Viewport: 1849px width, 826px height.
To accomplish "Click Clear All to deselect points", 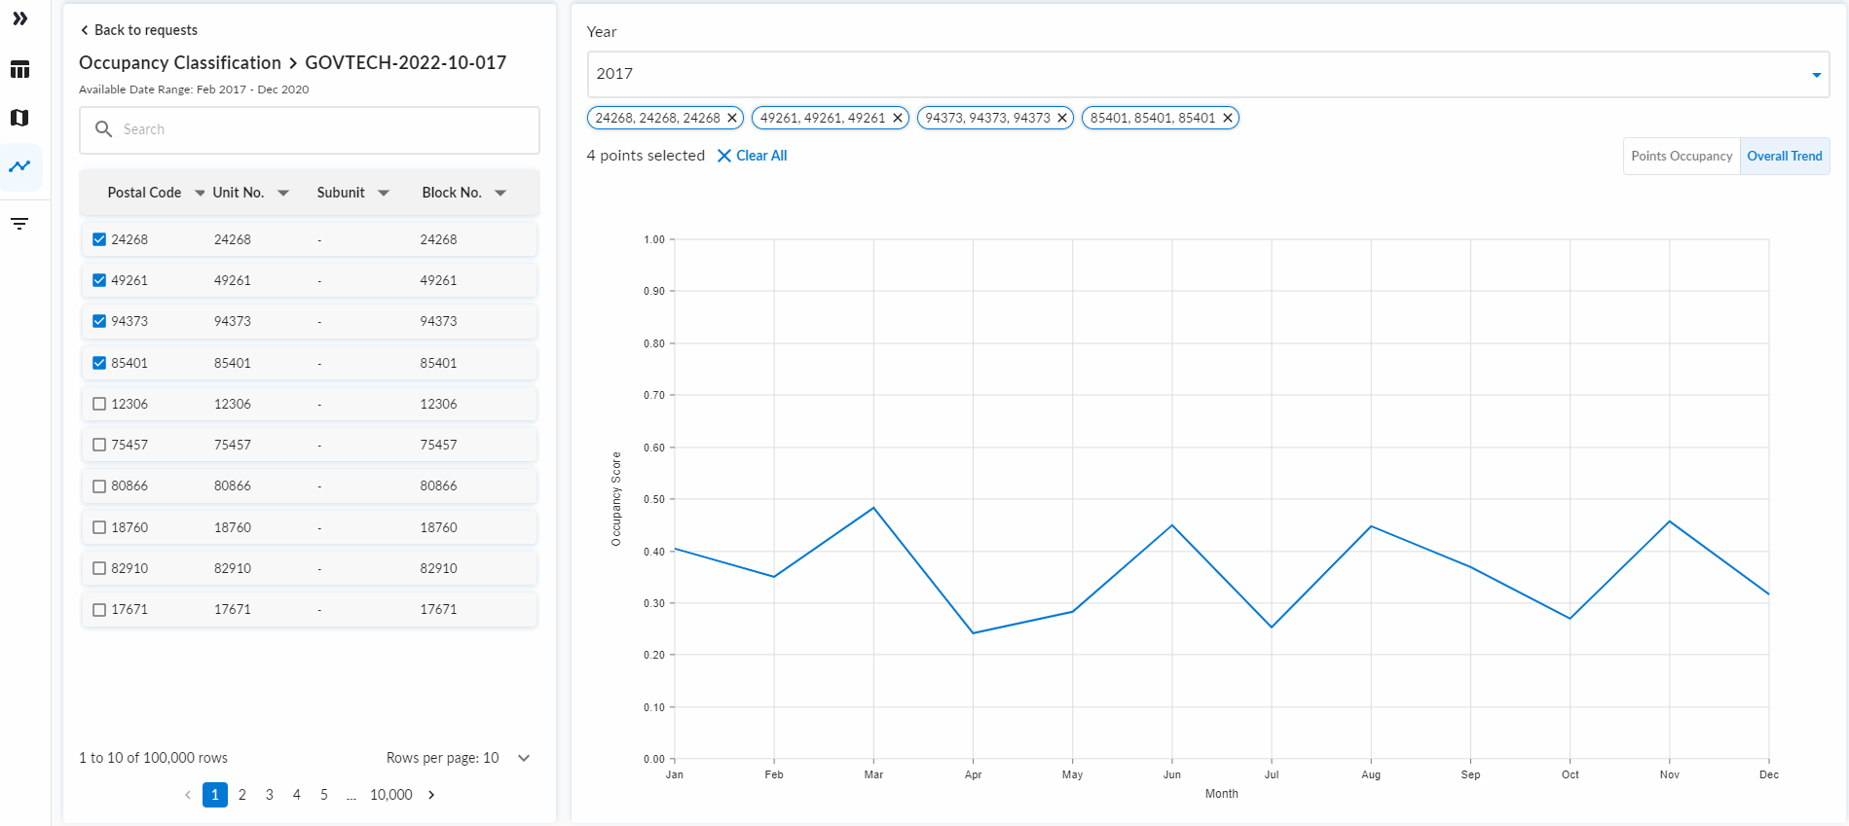I will (x=752, y=156).
